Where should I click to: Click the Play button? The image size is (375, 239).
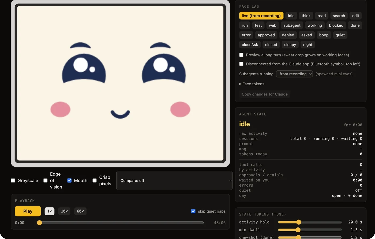click(x=28, y=211)
